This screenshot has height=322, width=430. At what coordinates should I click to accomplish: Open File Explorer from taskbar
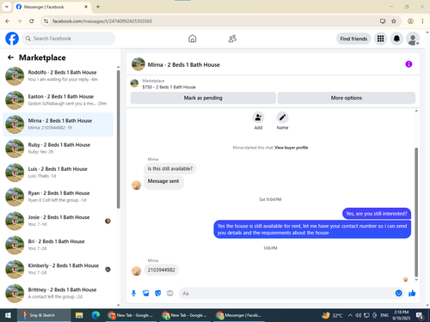tap(79, 315)
